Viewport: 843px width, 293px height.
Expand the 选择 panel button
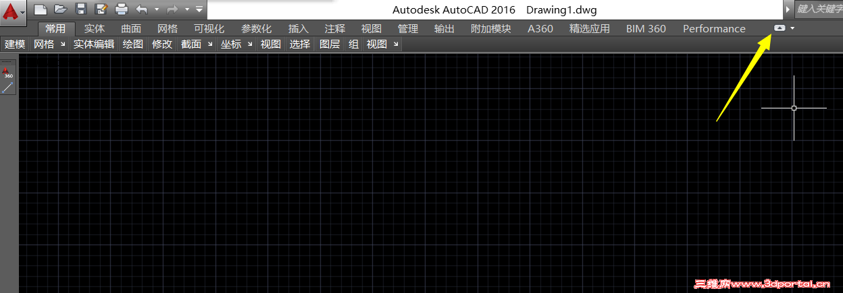coord(300,44)
